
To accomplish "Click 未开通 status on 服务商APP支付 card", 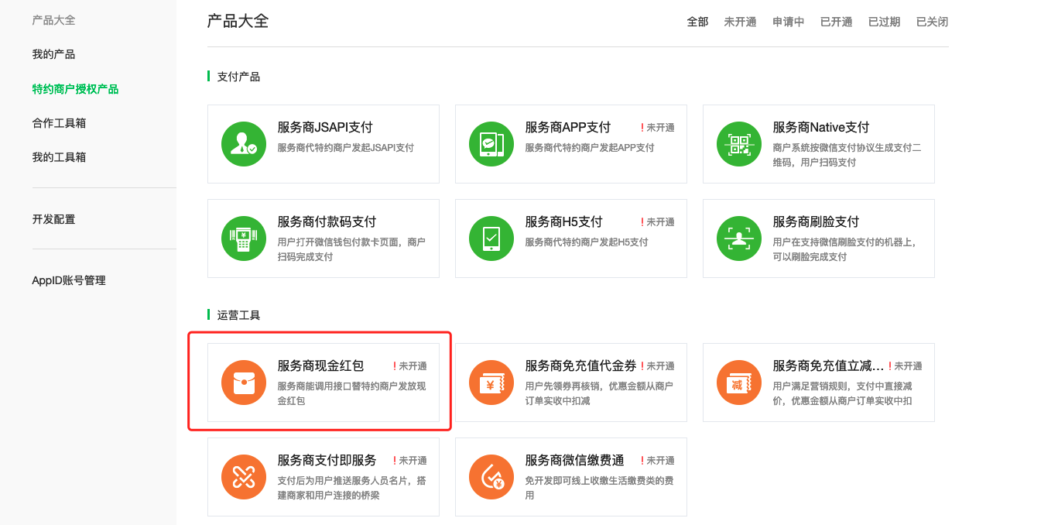I will pyautogui.click(x=658, y=128).
